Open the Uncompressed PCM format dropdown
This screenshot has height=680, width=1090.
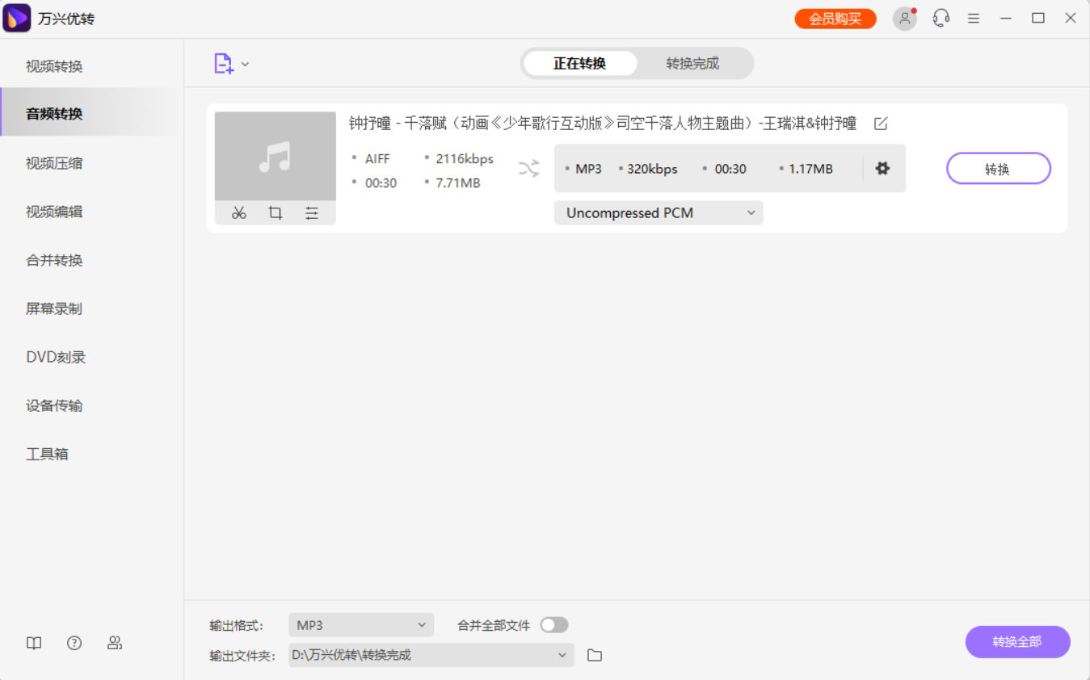pos(658,212)
